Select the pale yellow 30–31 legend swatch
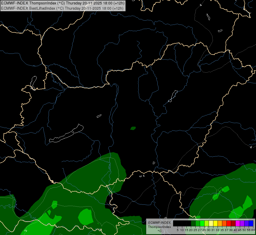The height and width of the screenshot is (235, 256). click(x=211, y=223)
